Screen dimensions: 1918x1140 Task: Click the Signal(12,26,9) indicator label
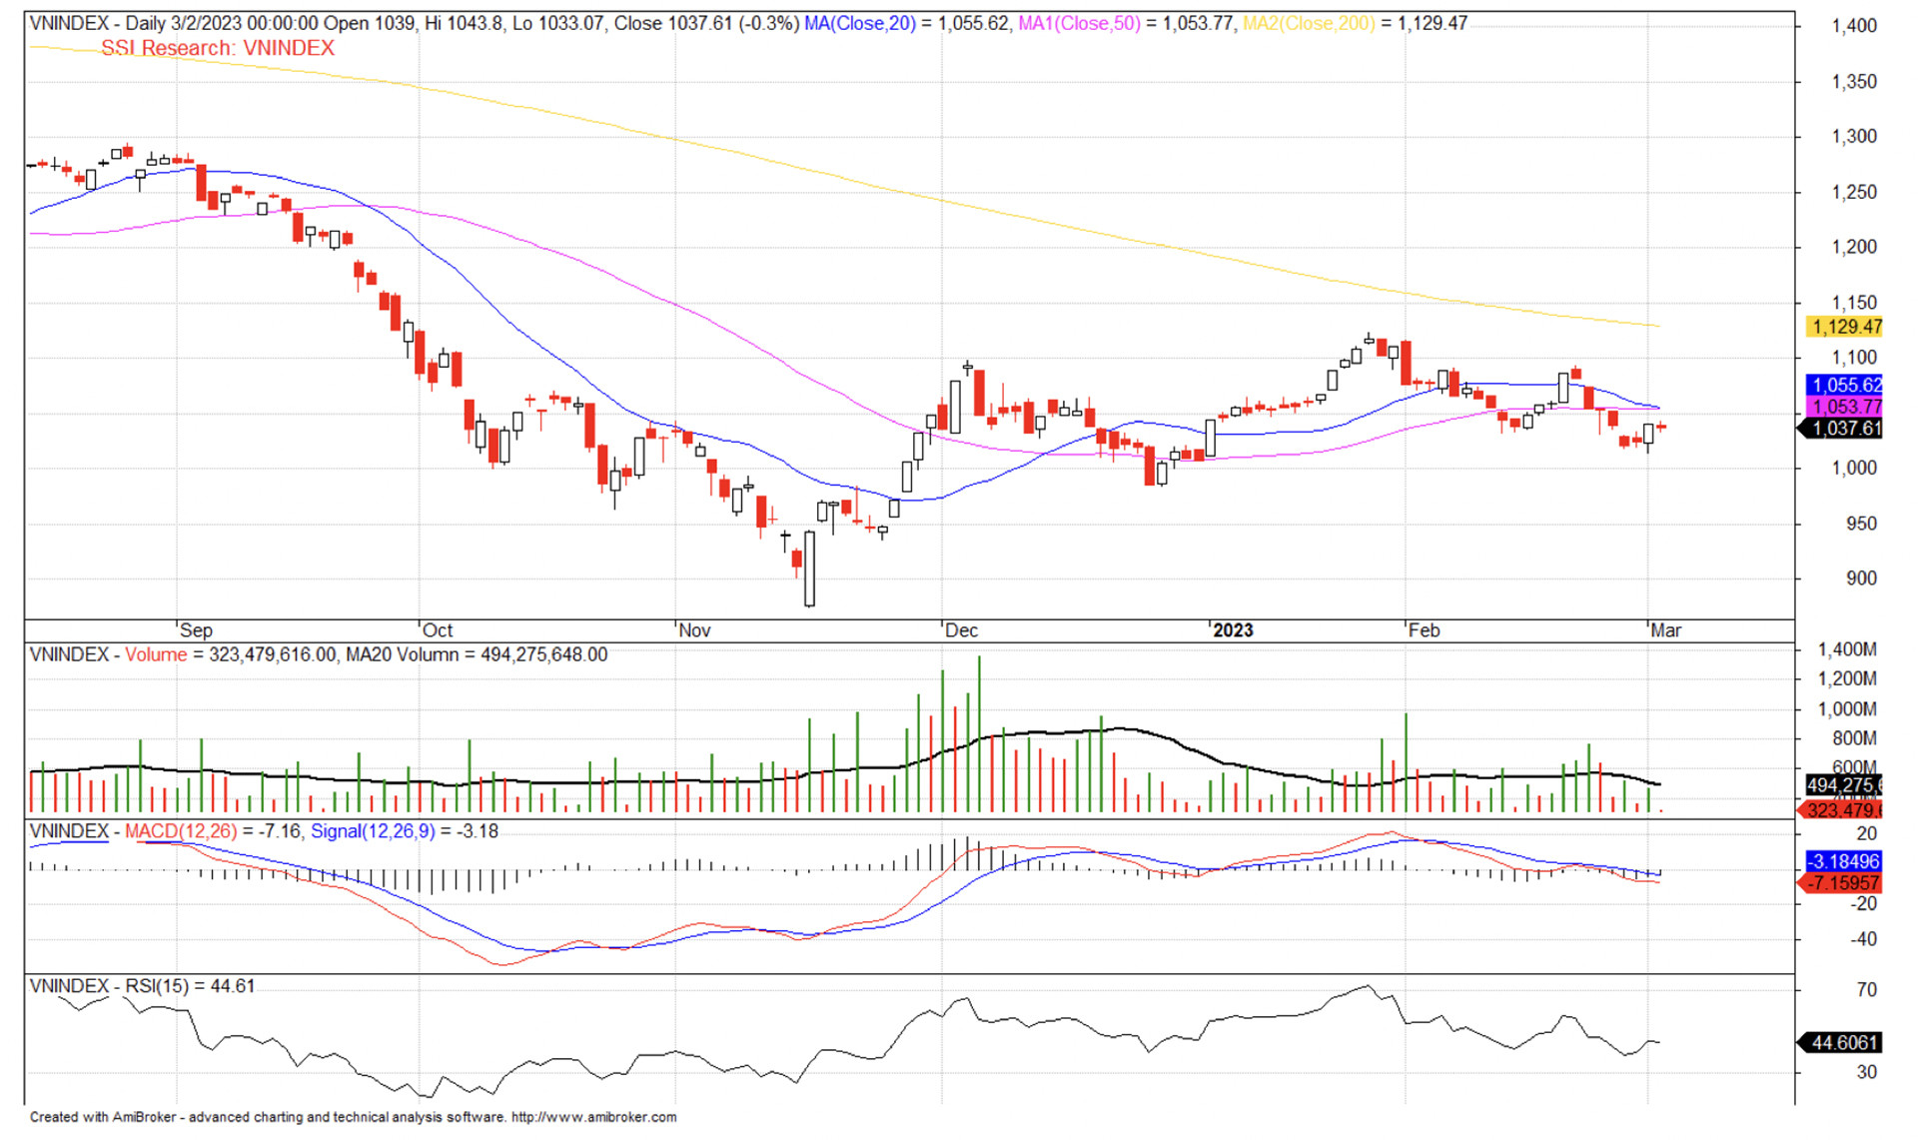click(x=373, y=831)
